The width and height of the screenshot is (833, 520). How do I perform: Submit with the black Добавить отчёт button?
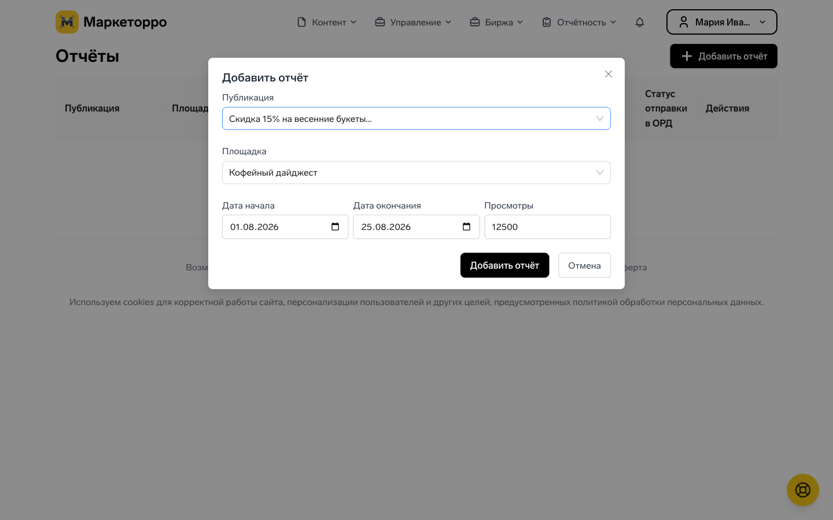point(504,265)
